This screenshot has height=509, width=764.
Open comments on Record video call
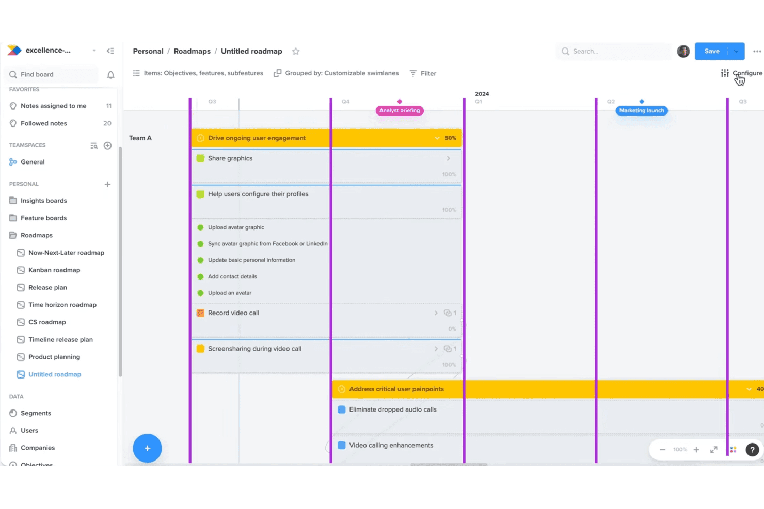click(x=450, y=313)
